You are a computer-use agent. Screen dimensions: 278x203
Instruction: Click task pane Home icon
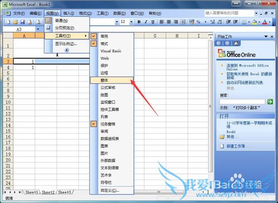point(236,43)
